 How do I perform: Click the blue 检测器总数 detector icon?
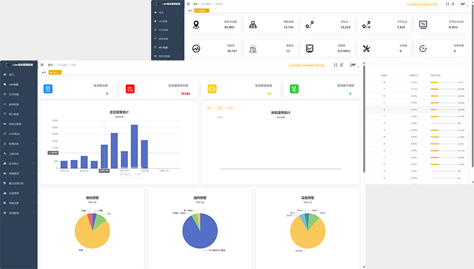pyautogui.click(x=48, y=89)
